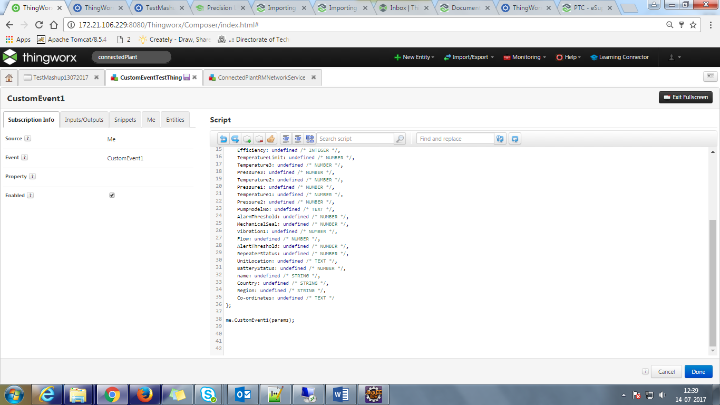720x405 pixels.
Task: Click the first indent alignment icon
Action: [x=286, y=139]
